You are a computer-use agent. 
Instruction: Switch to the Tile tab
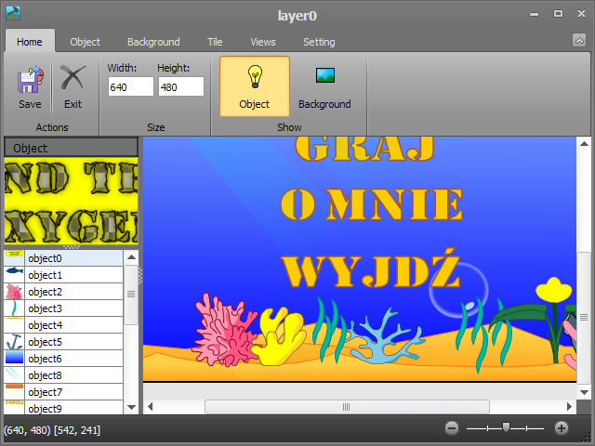coord(215,42)
